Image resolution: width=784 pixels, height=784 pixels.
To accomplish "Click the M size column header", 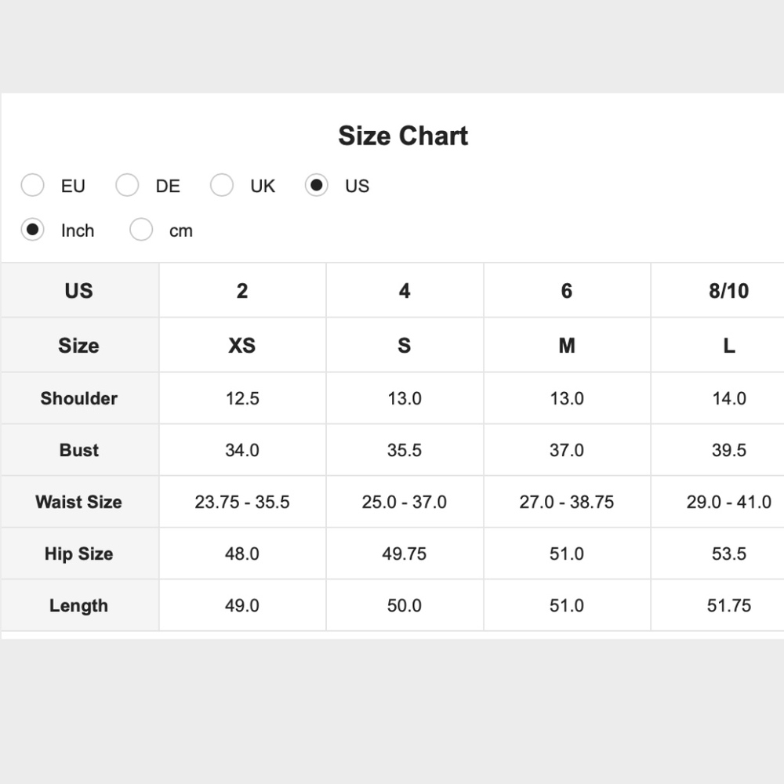I will click(x=567, y=346).
